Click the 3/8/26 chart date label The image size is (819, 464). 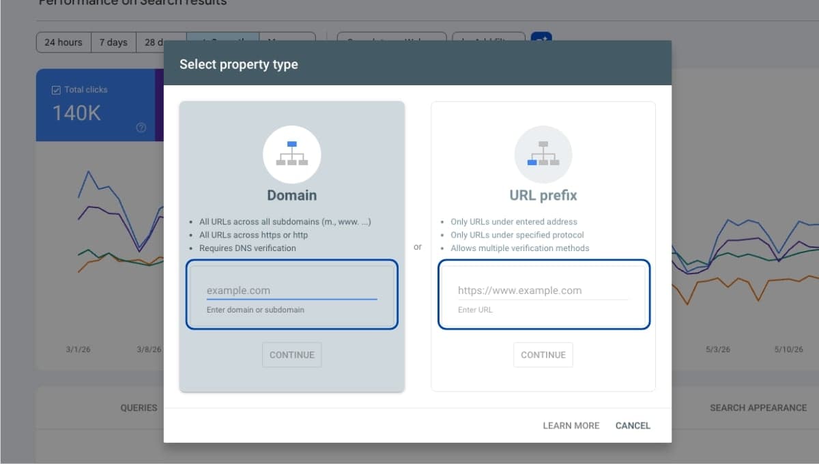pos(149,349)
